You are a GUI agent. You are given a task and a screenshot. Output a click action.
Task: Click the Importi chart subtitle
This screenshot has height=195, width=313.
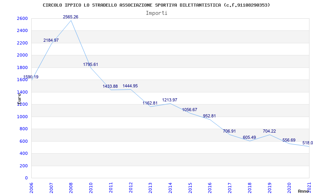coord(156,13)
